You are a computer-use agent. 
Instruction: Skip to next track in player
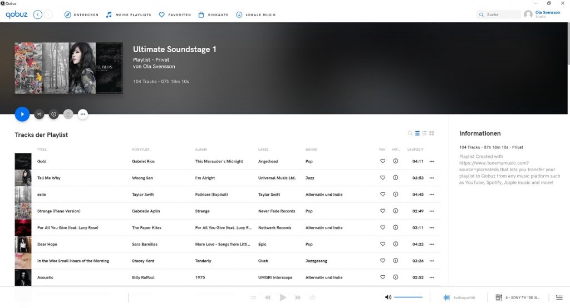(298, 297)
